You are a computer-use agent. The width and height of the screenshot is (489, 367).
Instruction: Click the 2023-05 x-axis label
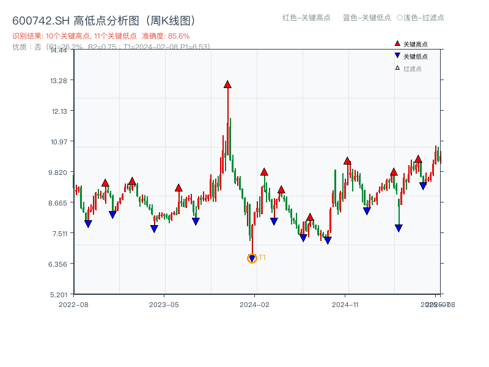tap(164, 305)
